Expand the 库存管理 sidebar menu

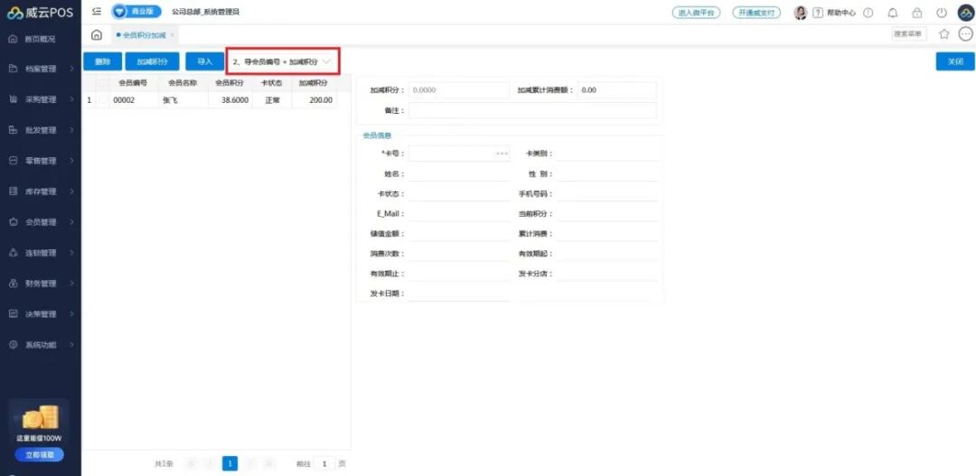[x=41, y=191]
